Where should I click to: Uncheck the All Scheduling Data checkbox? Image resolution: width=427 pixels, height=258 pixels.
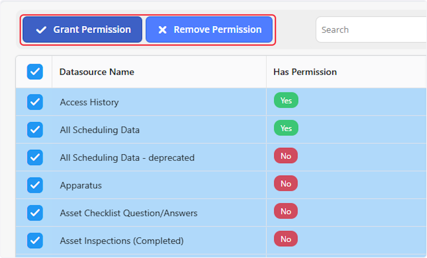35,130
